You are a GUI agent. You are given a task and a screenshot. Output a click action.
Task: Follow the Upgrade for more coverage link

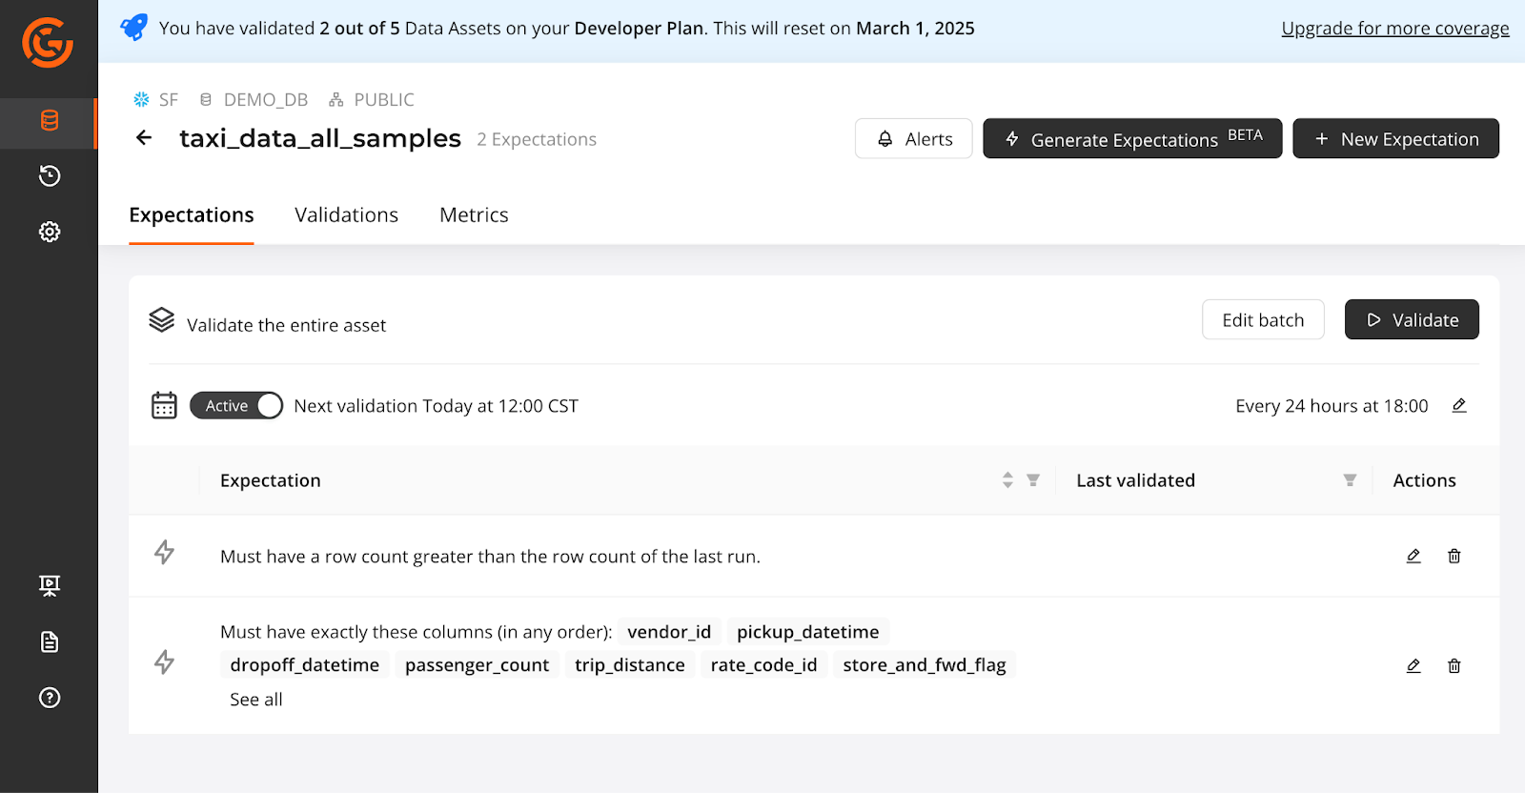coord(1394,29)
